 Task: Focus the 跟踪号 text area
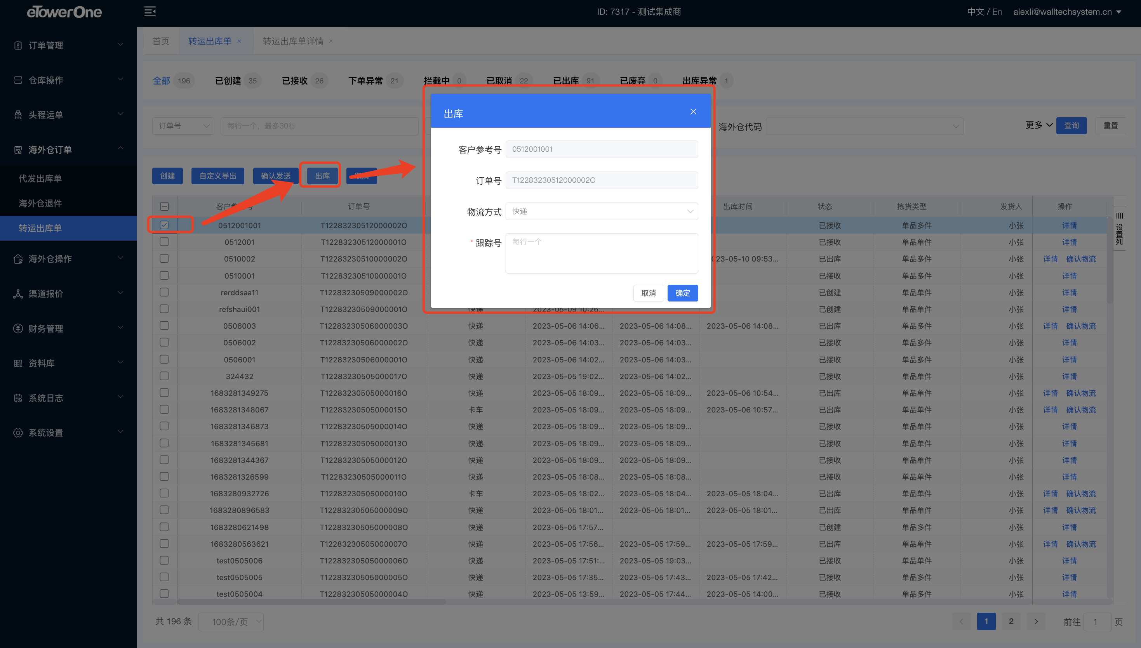(602, 253)
